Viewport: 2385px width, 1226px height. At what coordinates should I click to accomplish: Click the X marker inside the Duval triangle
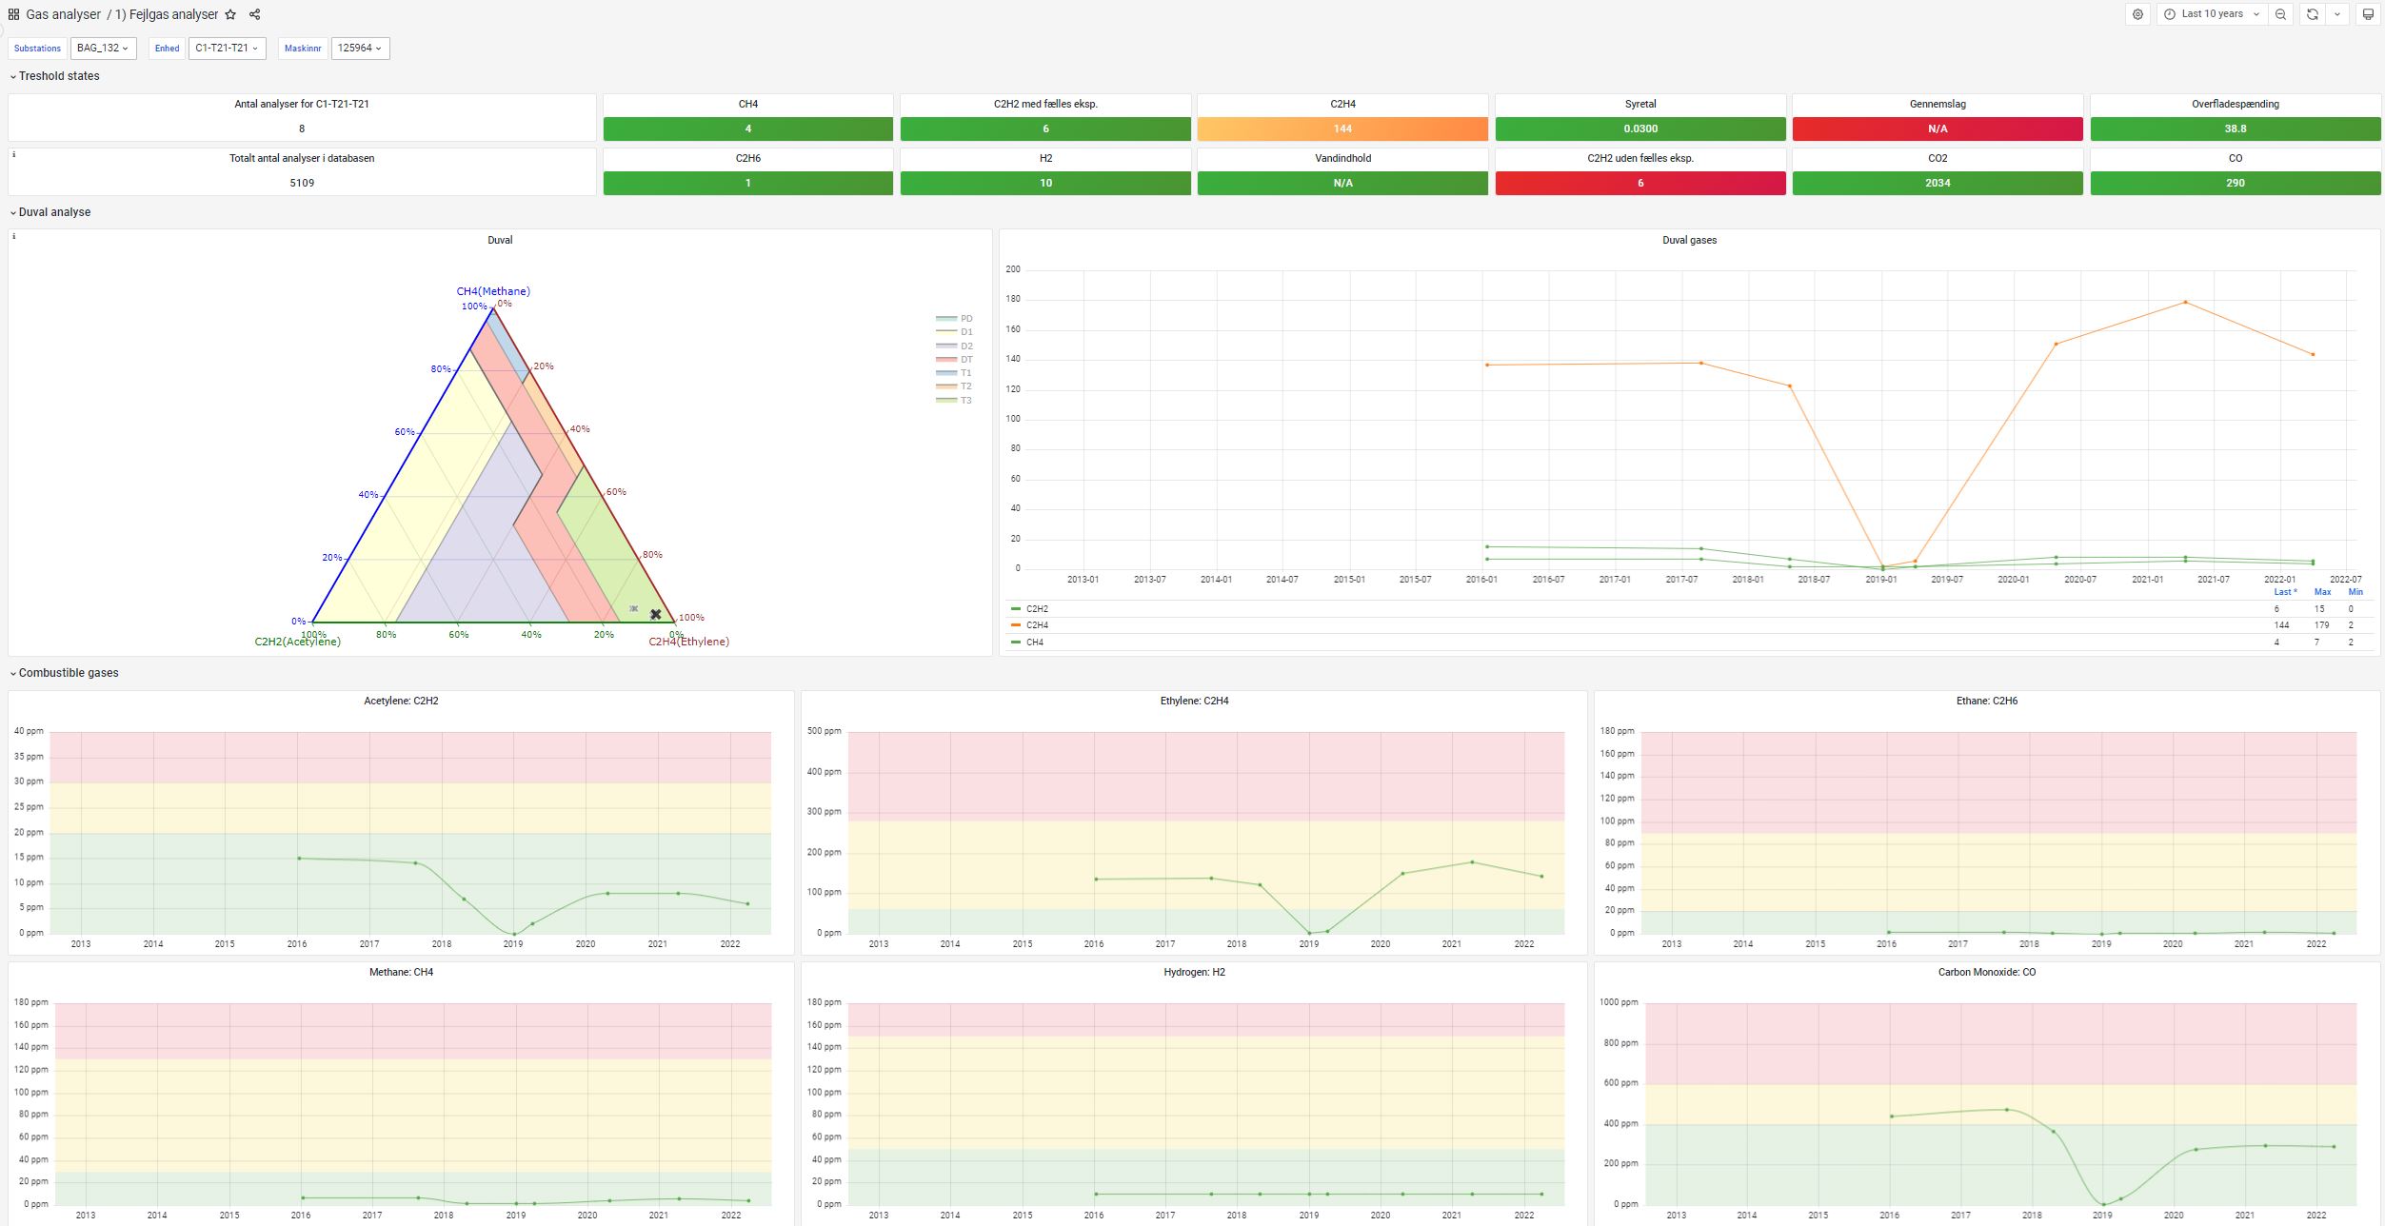click(x=655, y=614)
